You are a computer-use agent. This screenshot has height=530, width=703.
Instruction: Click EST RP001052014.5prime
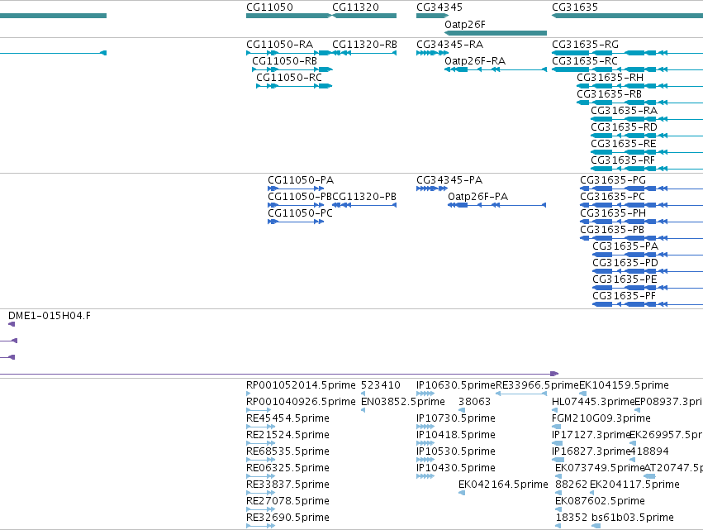coord(301,385)
